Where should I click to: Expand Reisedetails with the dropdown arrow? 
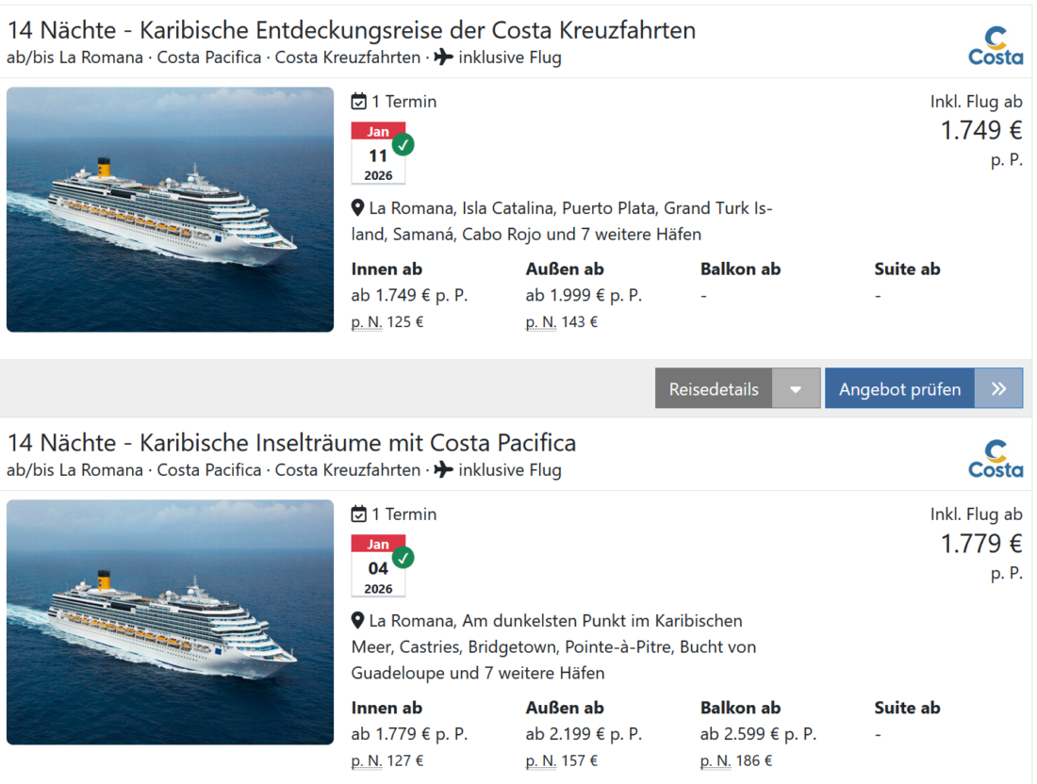click(x=797, y=389)
